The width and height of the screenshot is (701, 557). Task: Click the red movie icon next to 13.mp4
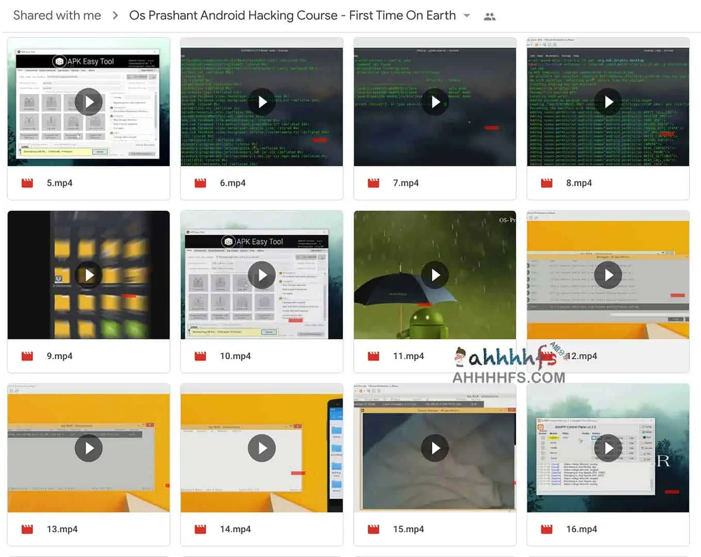(x=27, y=529)
